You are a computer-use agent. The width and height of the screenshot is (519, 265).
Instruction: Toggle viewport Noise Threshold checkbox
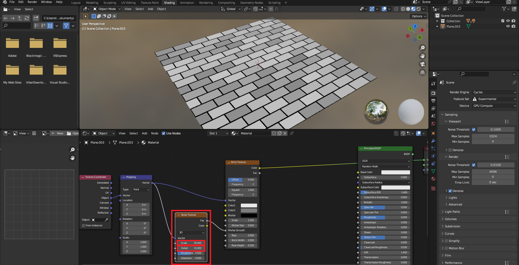(x=474, y=130)
